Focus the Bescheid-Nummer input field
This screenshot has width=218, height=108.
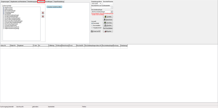[x=108, y=3]
